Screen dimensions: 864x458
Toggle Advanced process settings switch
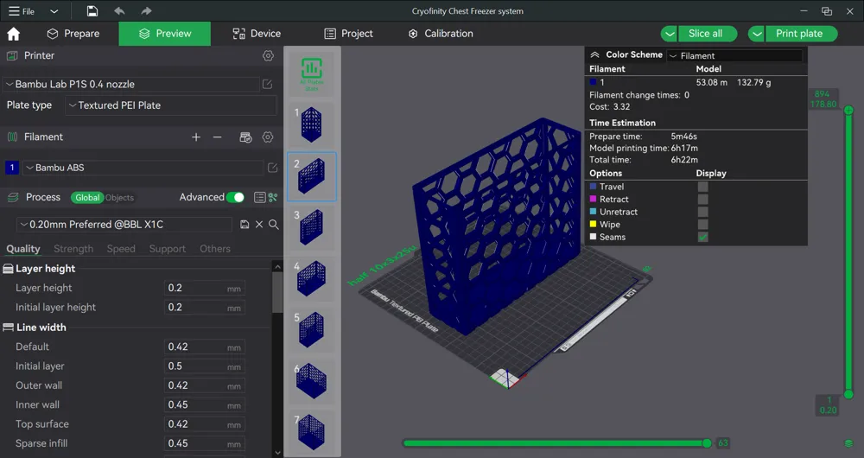coord(235,197)
